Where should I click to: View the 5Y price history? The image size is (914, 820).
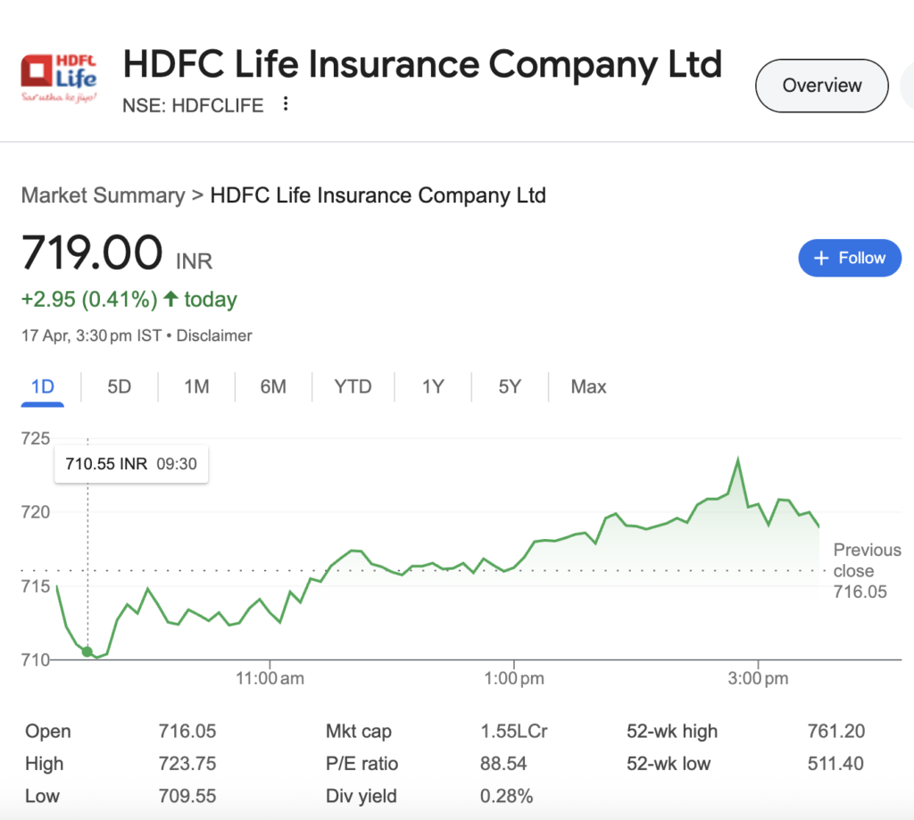(x=510, y=386)
